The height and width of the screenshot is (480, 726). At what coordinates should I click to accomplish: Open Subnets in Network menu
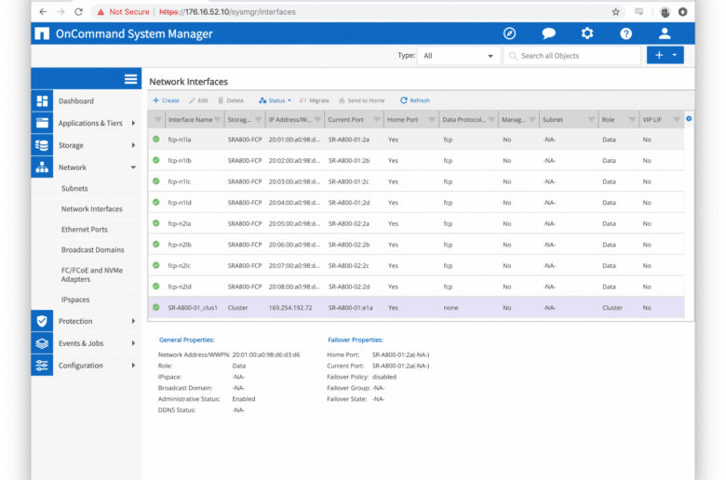(74, 189)
